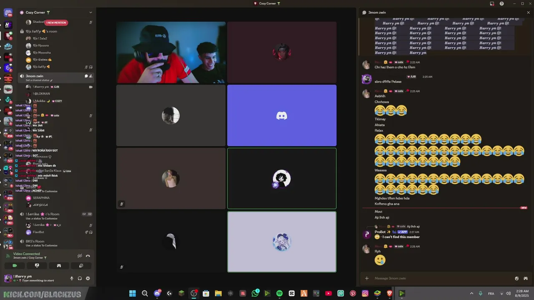Share your screen from voice panel
Screen dimensions: 534x300
pos(37,265)
